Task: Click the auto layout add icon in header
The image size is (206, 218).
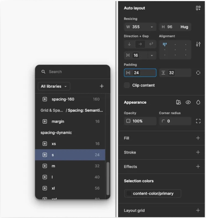Action: [x=198, y=8]
